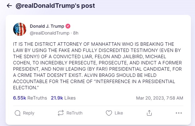Toggle the Like heart icon
The width and height of the screenshot is (195, 126).
pos(108,113)
